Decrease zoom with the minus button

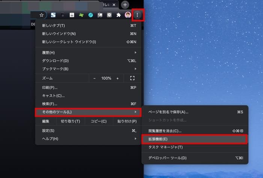point(95,78)
